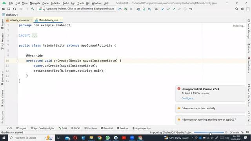Screen dimensions: 251x141
Task: Open Chrome from taskbar
Action: tap(100, 137)
